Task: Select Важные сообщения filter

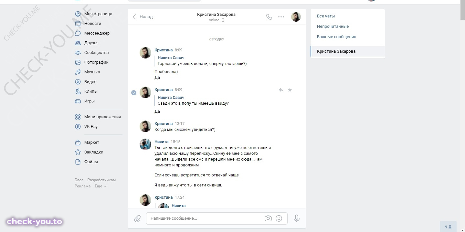Action: [x=348, y=37]
